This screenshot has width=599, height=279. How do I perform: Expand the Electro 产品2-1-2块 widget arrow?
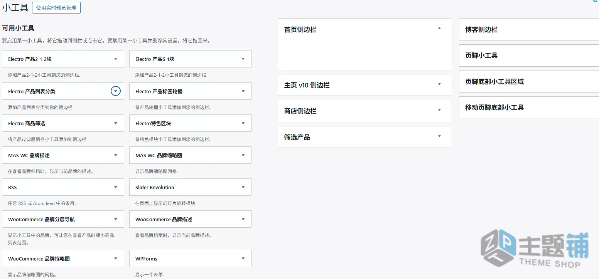pos(116,59)
